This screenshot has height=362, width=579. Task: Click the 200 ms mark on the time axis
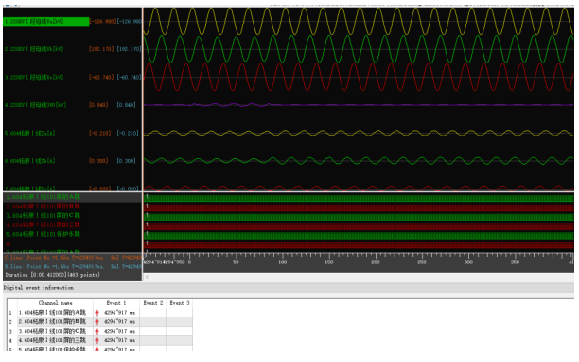coord(376,262)
